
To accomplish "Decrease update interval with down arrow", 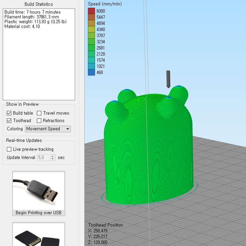I will [x=53, y=159].
